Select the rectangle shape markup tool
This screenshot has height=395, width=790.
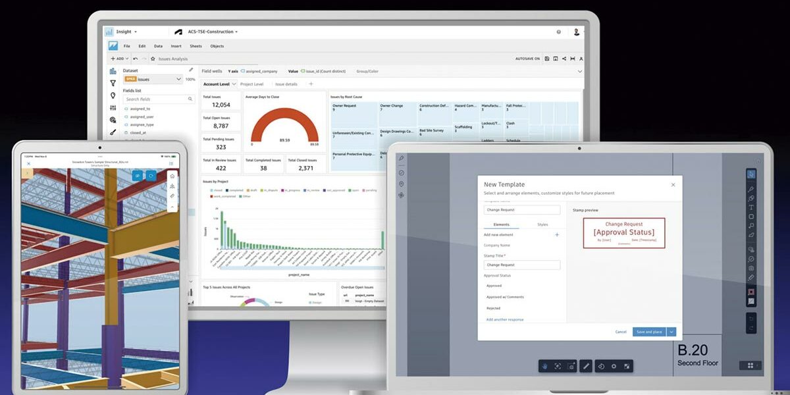[x=750, y=217]
